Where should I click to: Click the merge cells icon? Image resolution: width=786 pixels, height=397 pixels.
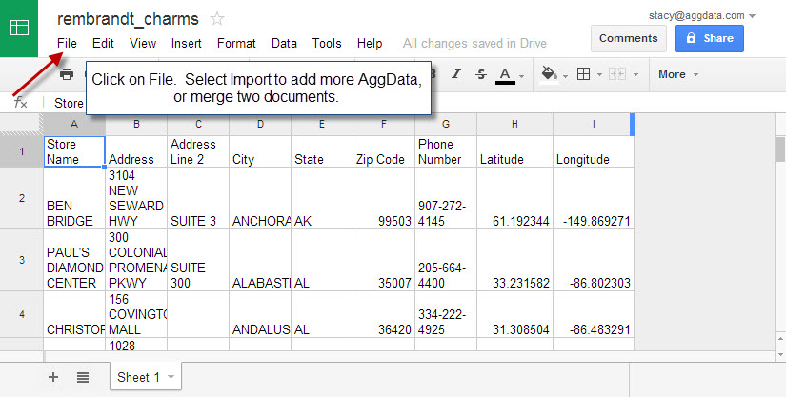617,74
